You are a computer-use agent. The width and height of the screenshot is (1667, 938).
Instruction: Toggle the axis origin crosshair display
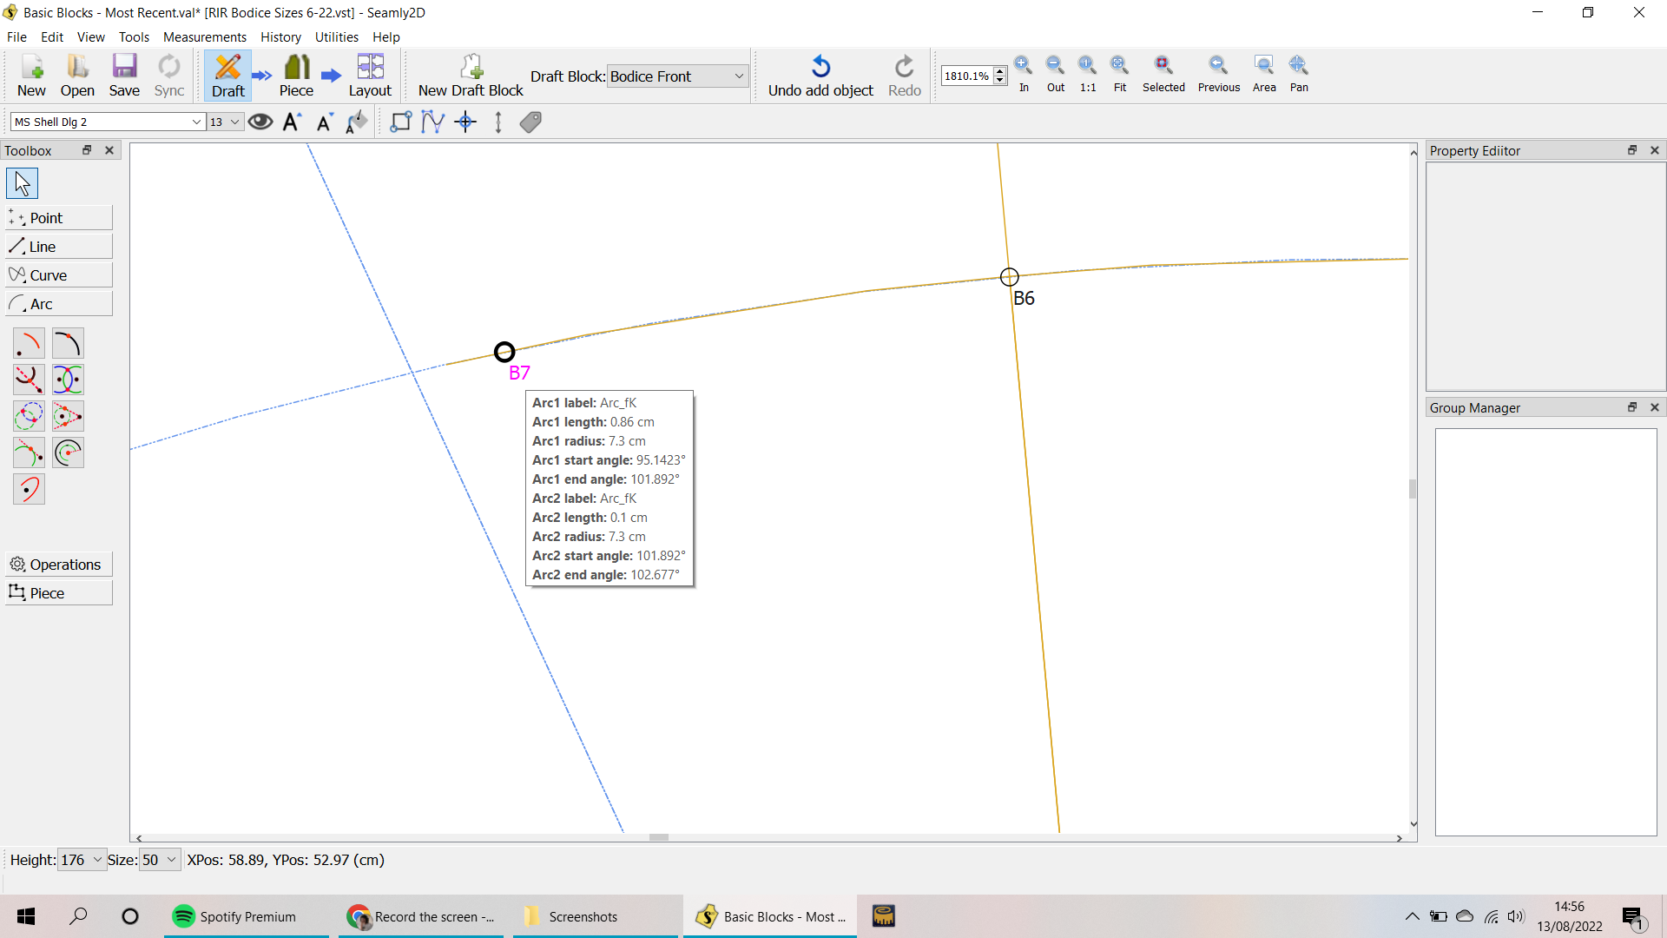coord(465,122)
